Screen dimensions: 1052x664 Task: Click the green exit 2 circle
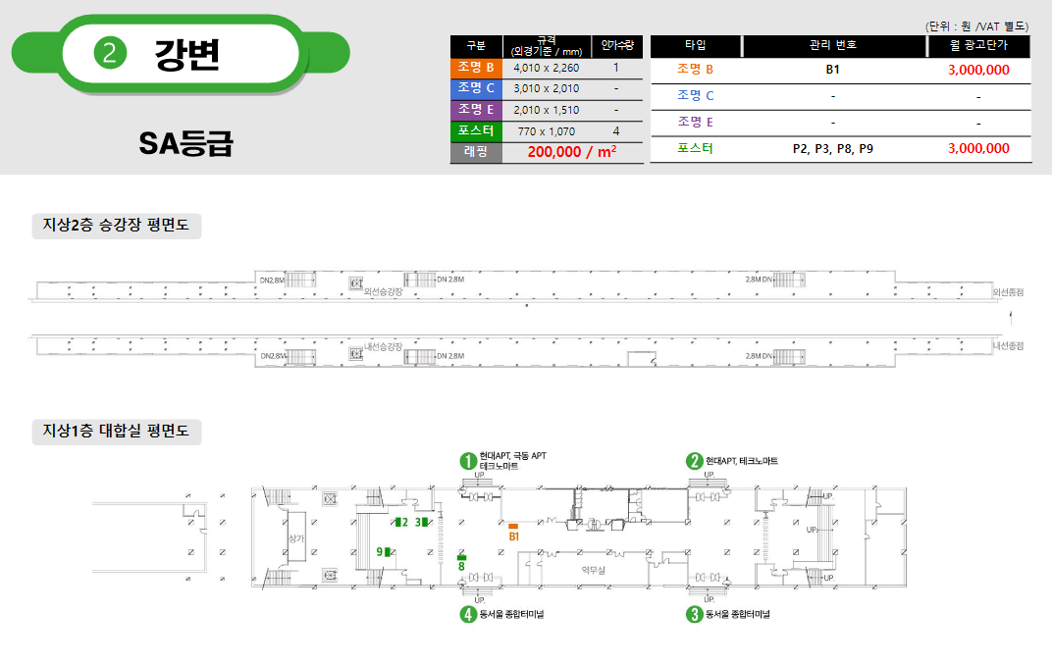tap(695, 461)
